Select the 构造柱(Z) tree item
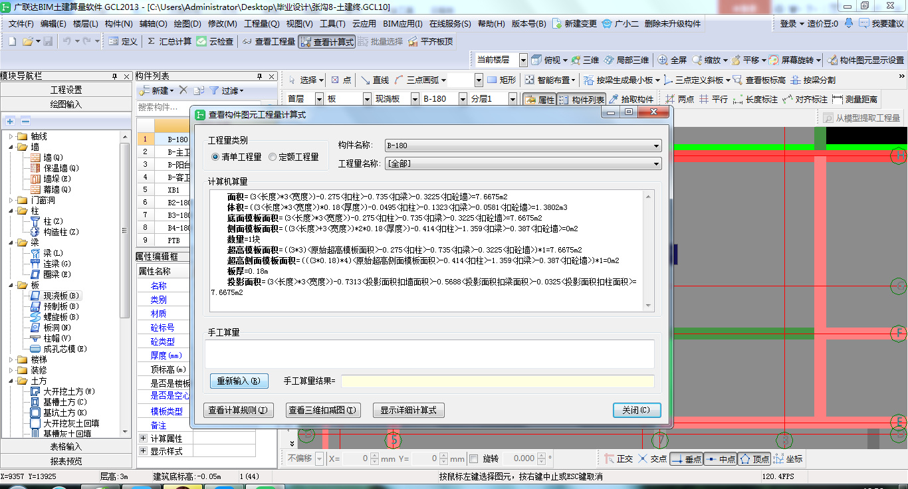Viewport: 908px width, 489px height. [x=61, y=232]
